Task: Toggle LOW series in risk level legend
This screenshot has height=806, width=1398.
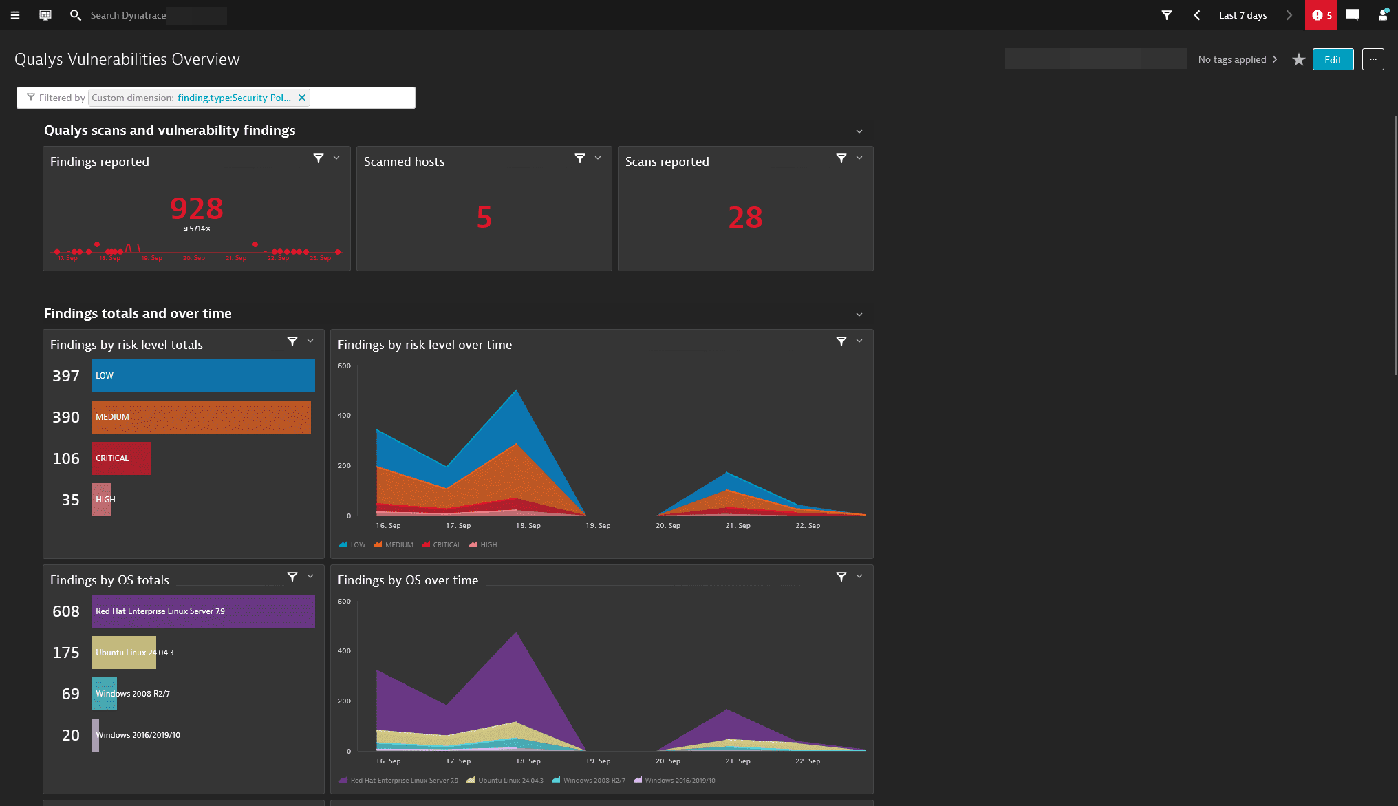Action: tap(352, 544)
